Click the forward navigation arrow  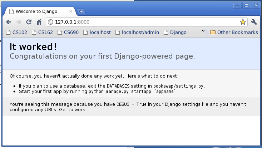point(19,22)
